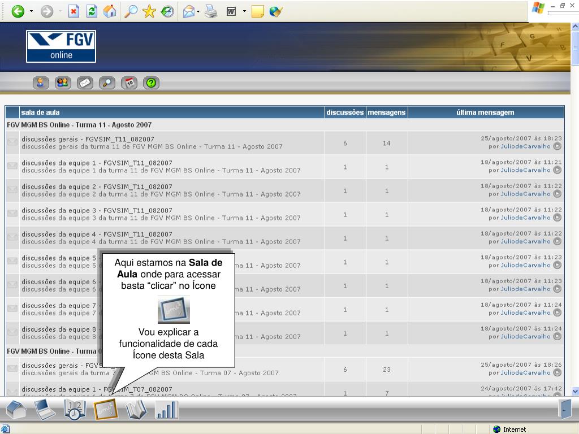
Task: Click envelope icon of discussões gerais T11 row
Action: point(12,142)
